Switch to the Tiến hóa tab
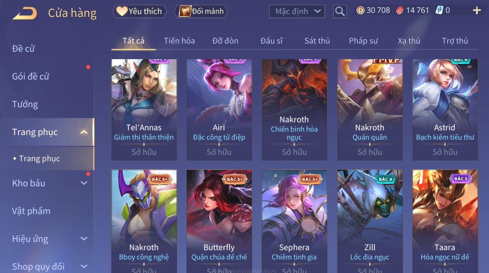The width and height of the screenshot is (489, 273). pyautogui.click(x=179, y=41)
